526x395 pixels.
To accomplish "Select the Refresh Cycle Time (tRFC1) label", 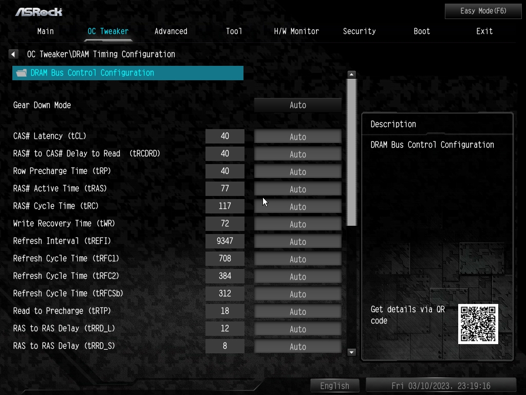I will (66, 258).
